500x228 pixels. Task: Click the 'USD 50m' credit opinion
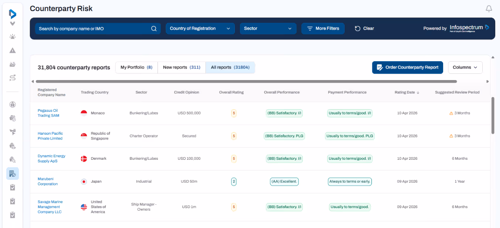pyautogui.click(x=189, y=182)
